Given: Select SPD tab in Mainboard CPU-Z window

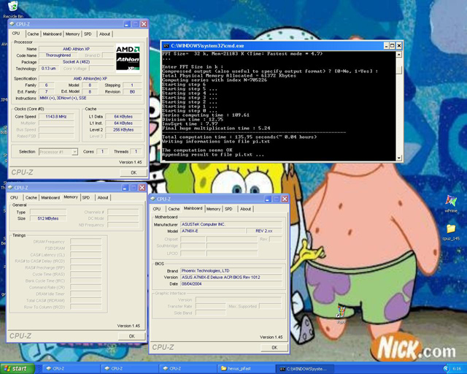Looking at the screenshot, I should 228,209.
